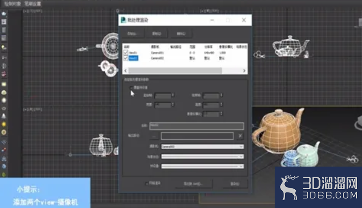
Task: Click the bottom-left viewport label menu
Action: [x=33, y=109]
